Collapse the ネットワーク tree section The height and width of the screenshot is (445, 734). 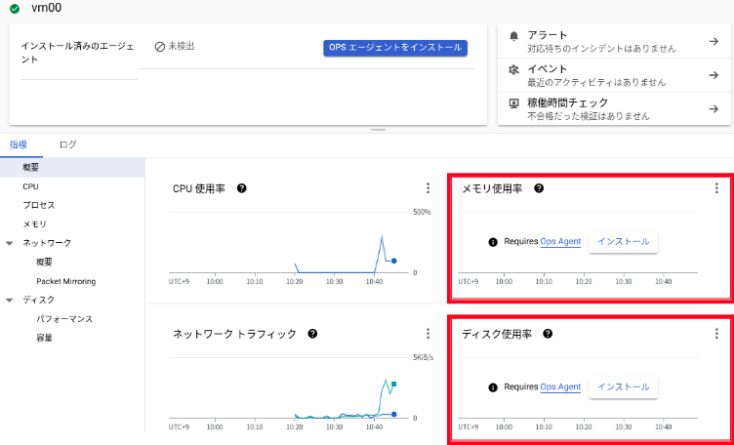(10, 244)
